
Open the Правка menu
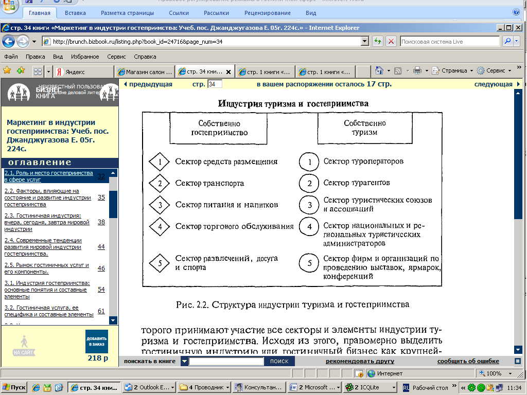pos(36,57)
